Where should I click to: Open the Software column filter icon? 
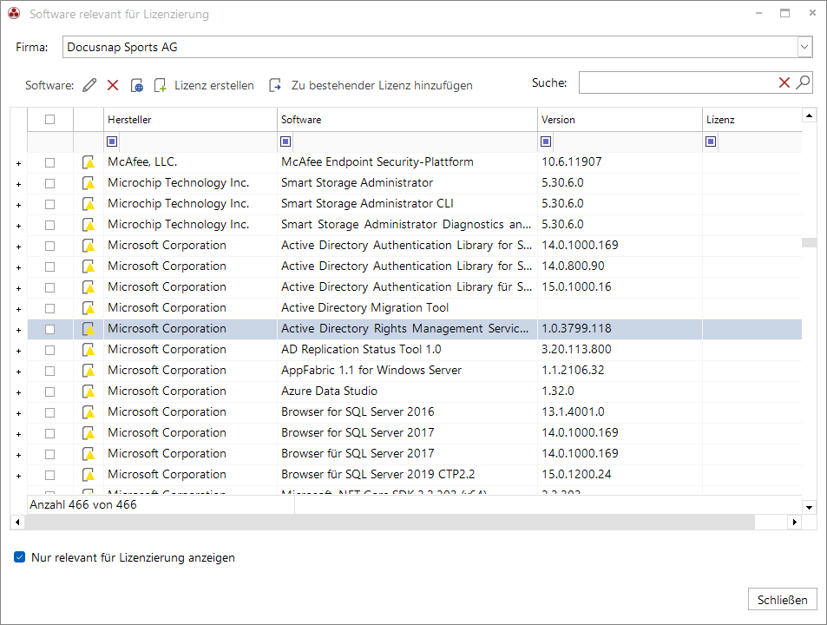[286, 141]
